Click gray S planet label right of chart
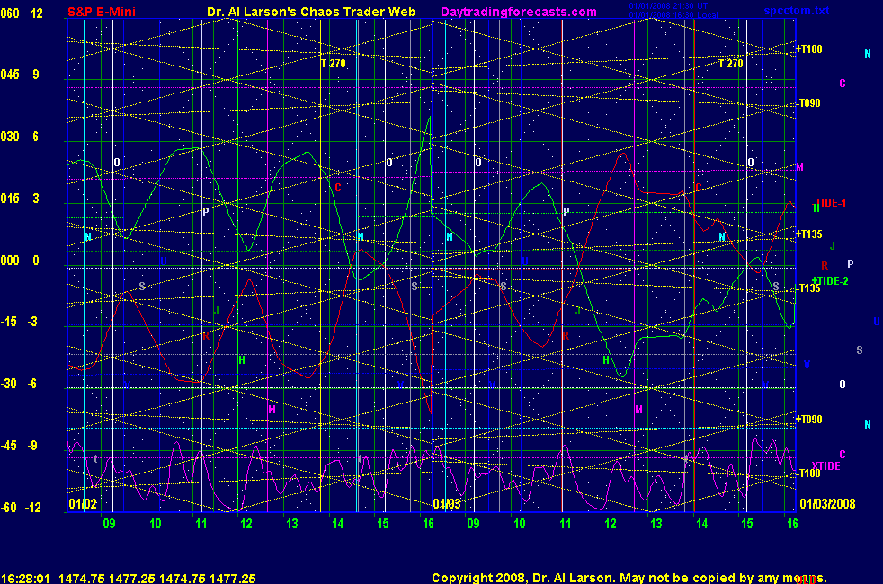 pyautogui.click(x=860, y=350)
